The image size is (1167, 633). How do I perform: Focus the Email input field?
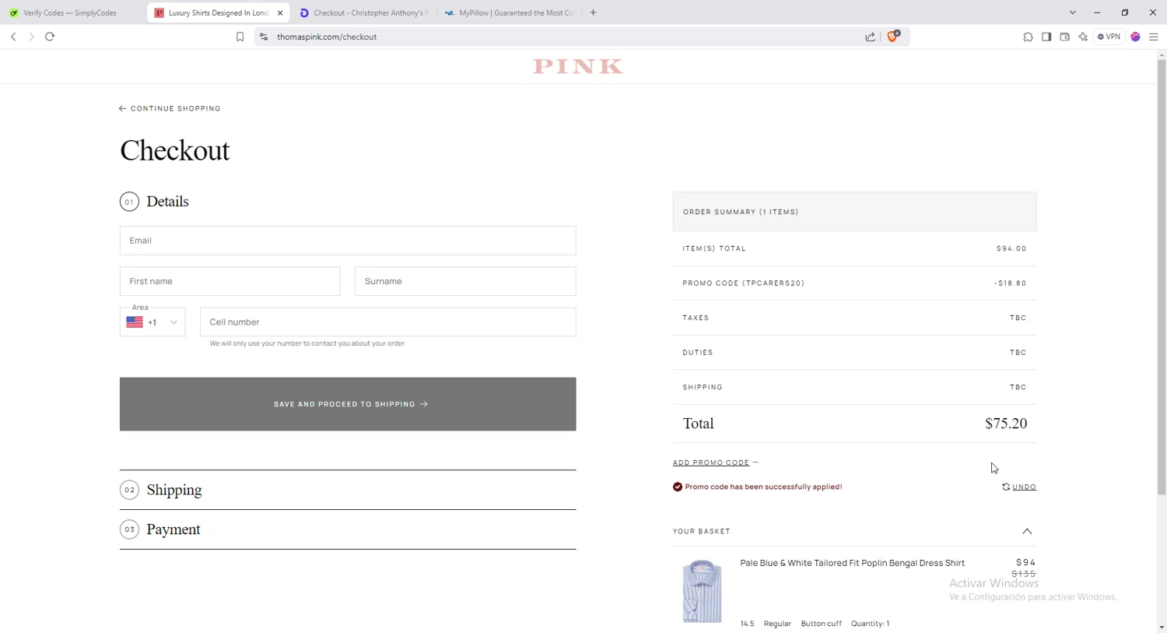pos(348,241)
